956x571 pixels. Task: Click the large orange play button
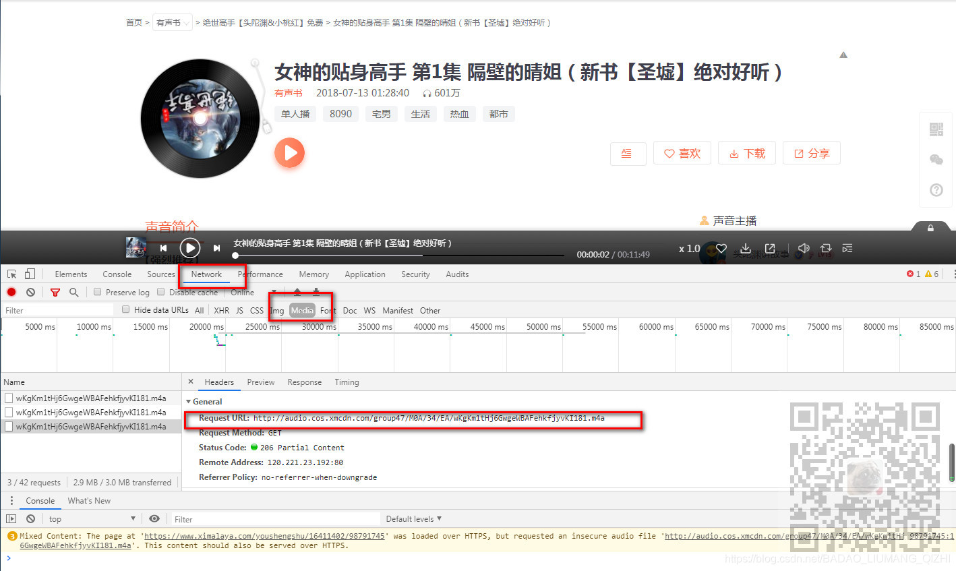point(289,153)
